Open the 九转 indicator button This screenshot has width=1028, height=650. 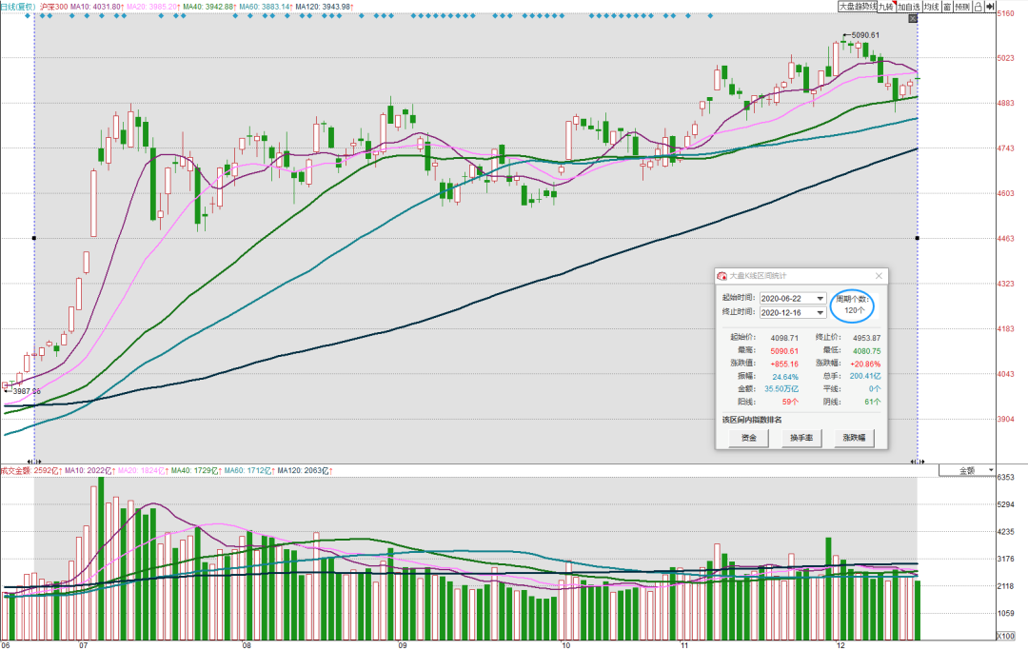click(886, 7)
